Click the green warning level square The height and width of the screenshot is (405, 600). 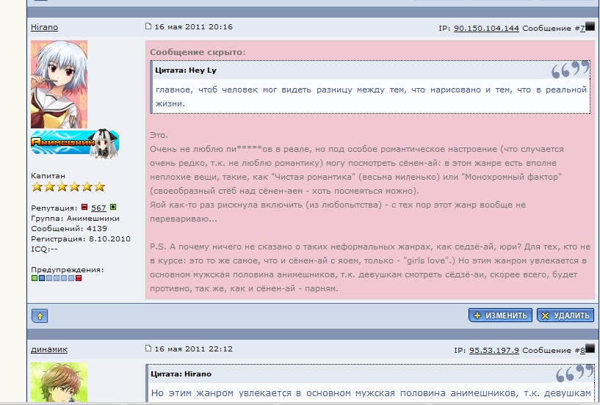tap(34, 278)
